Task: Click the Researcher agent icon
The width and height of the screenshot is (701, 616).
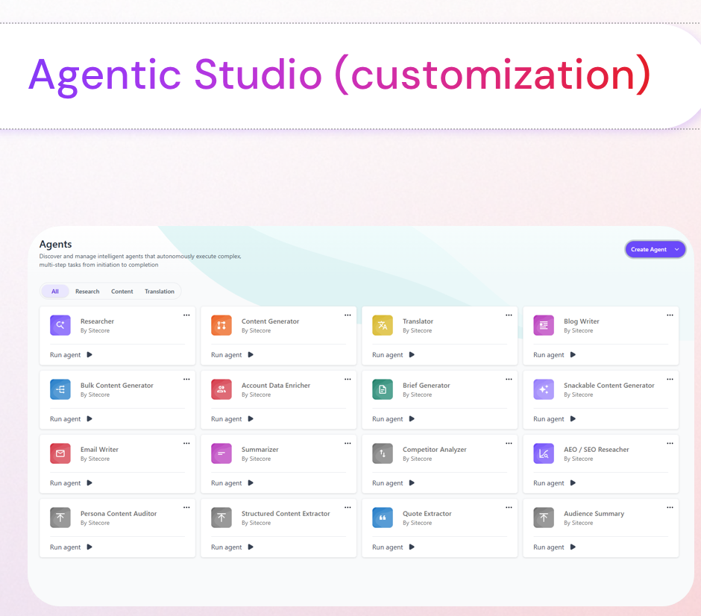Action: pos(60,325)
